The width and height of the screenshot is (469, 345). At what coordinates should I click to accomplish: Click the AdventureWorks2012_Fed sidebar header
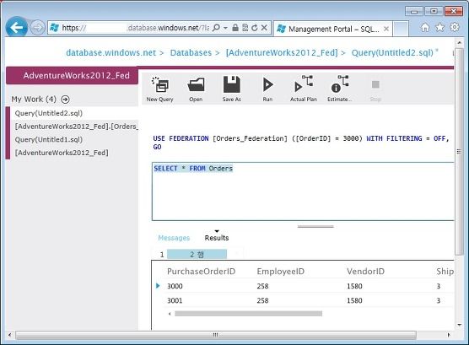click(72, 75)
